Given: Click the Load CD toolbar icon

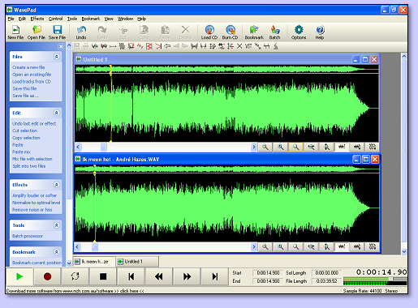Looking at the screenshot, I should [209, 32].
